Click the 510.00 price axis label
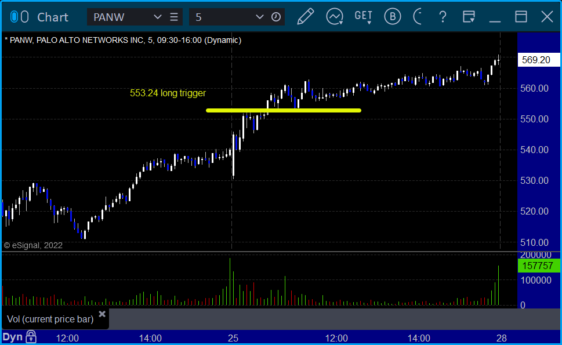 click(x=534, y=242)
